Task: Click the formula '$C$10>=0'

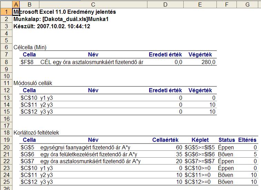Action: pos(197,168)
